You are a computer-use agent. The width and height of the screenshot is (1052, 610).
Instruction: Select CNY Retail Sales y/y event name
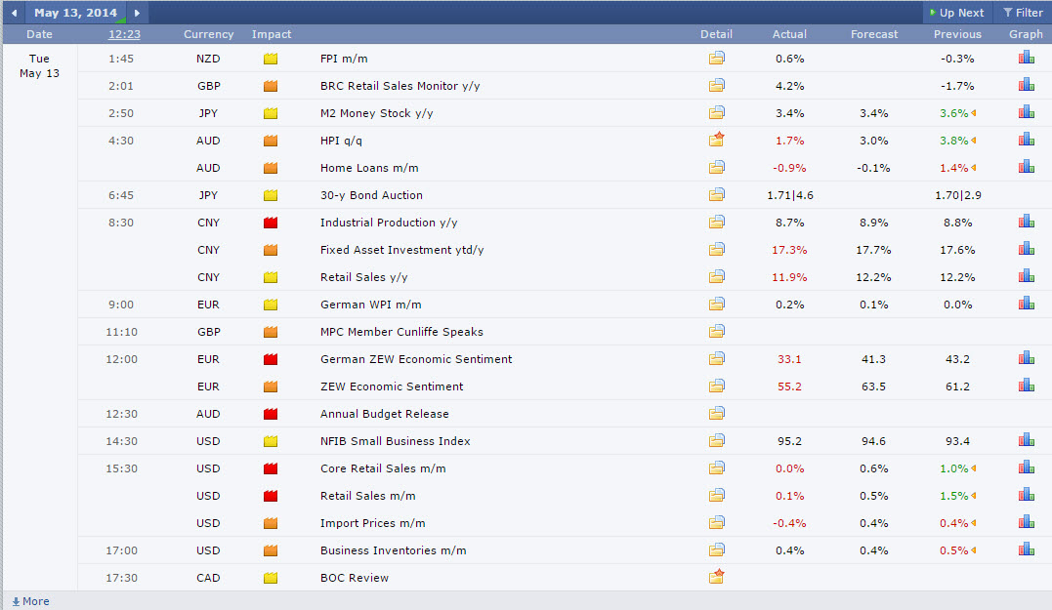point(363,277)
